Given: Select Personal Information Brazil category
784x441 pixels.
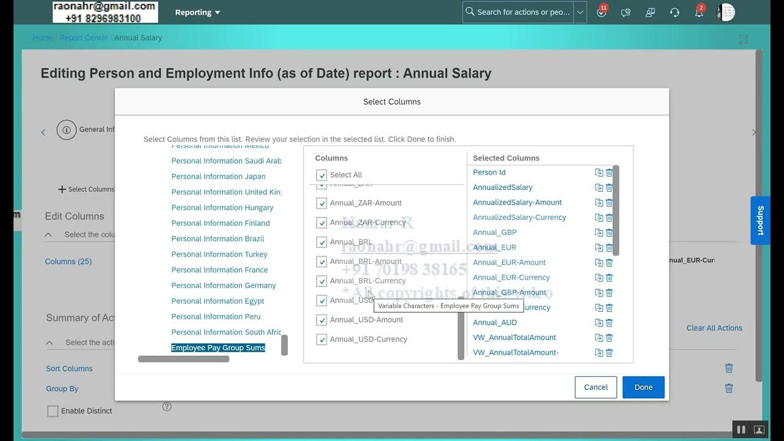Looking at the screenshot, I should tap(218, 239).
